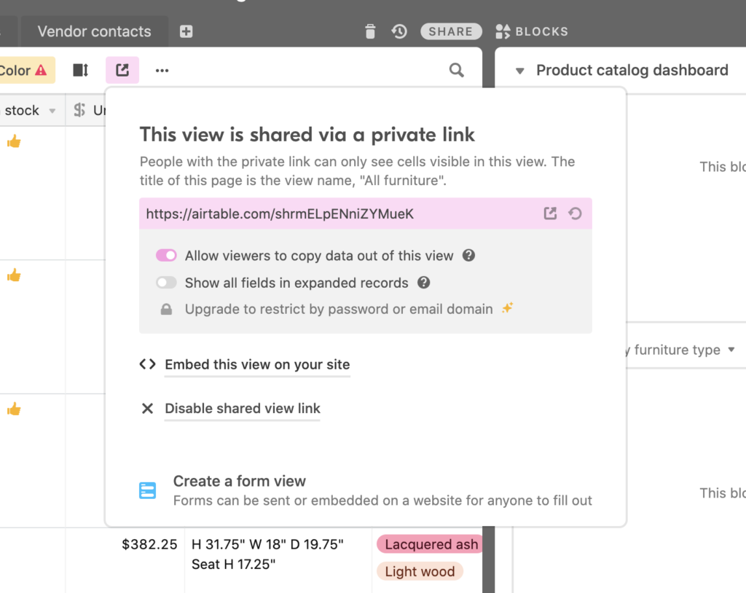The width and height of the screenshot is (746, 593).
Task: Click the SHARE button
Action: (450, 31)
